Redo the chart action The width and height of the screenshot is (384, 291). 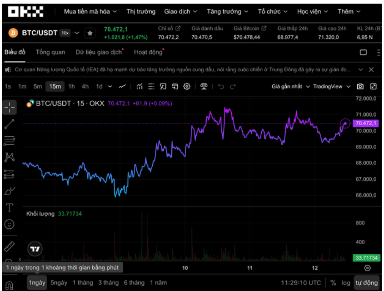[x=233, y=86]
